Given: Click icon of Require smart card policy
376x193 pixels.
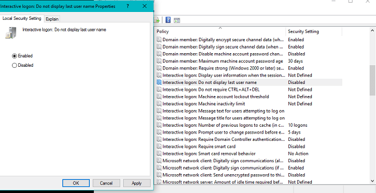Looking at the screenshot, I should (159, 146).
